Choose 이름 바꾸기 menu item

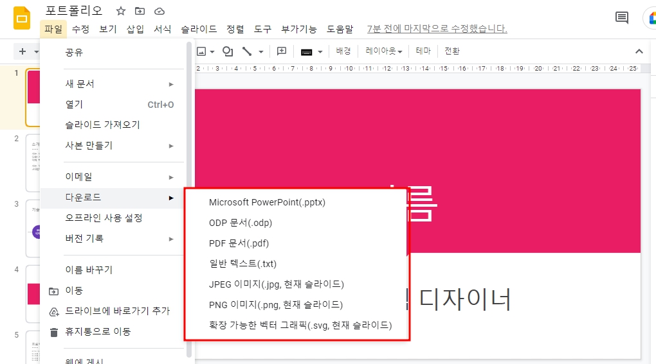tap(112, 270)
